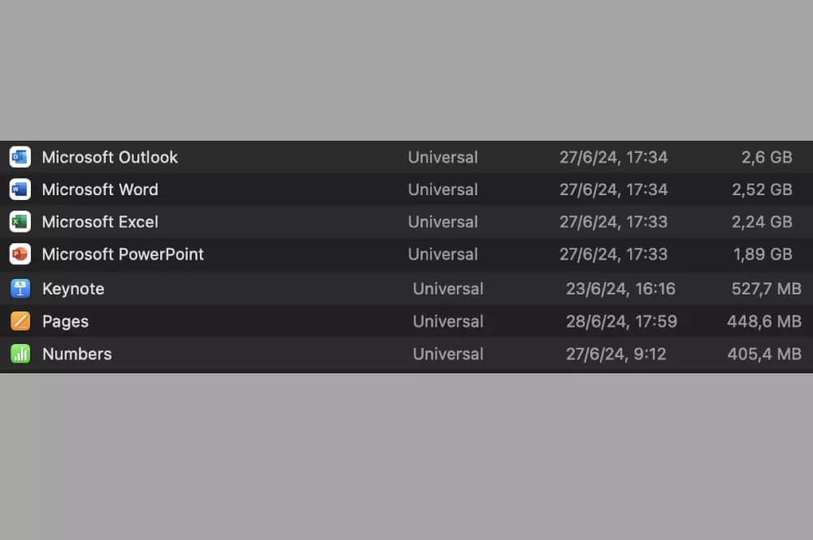Click the Microsoft Word app icon
Viewport: 813px width, 540px height.
click(20, 189)
